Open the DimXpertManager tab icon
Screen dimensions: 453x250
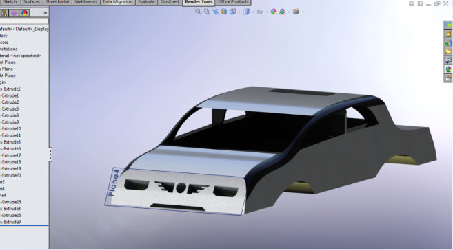tap(14, 13)
